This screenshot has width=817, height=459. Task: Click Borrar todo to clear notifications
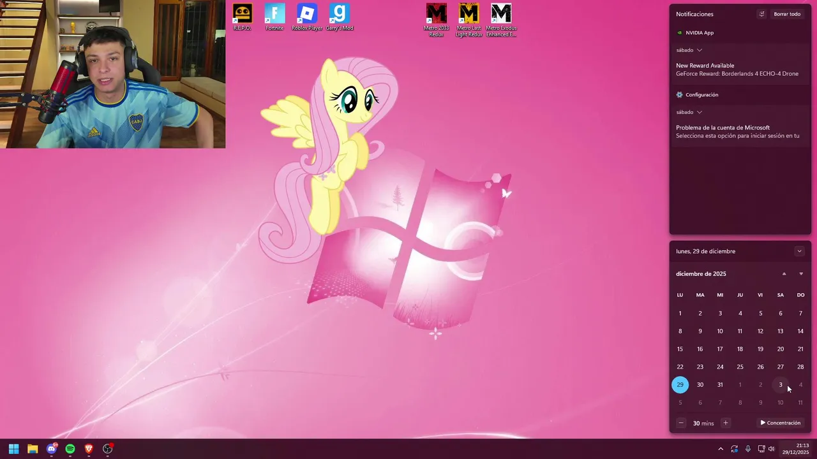pos(787,14)
